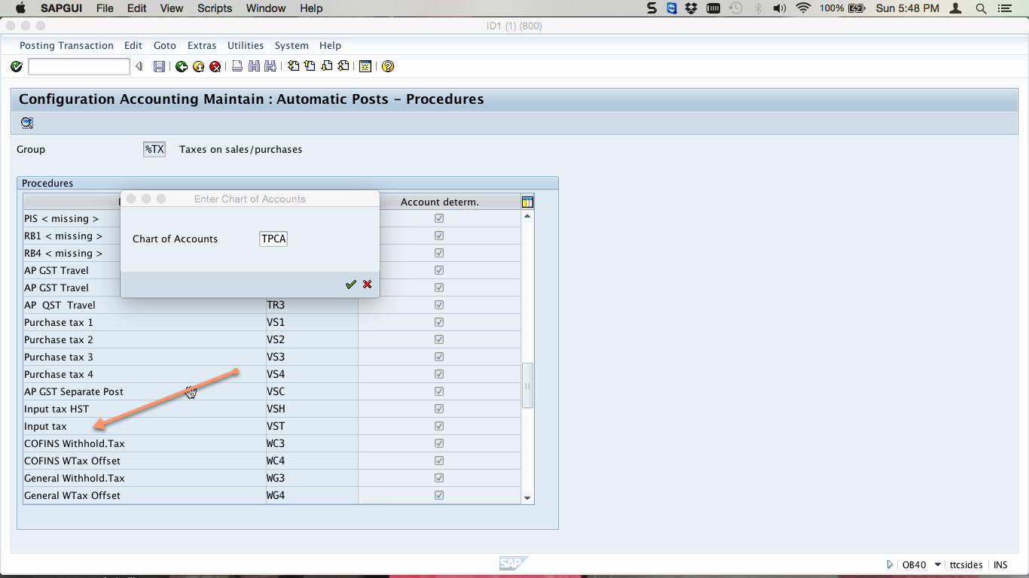Click the red Cancel icon in toolbar
Viewport: 1029px width, 578px height.
pyautogui.click(x=215, y=67)
